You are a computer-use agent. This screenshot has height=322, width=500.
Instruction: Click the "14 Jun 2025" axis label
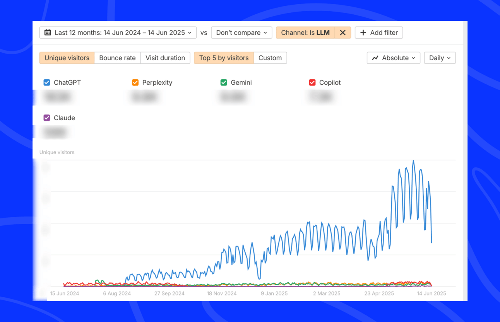432,293
